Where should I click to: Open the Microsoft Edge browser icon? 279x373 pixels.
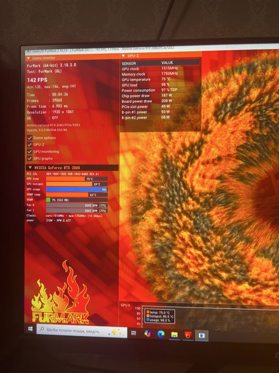click(161, 334)
